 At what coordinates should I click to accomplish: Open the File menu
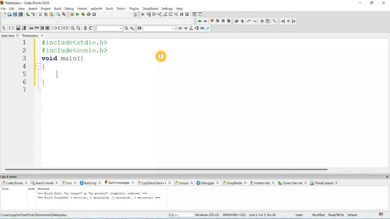pyautogui.click(x=3, y=9)
